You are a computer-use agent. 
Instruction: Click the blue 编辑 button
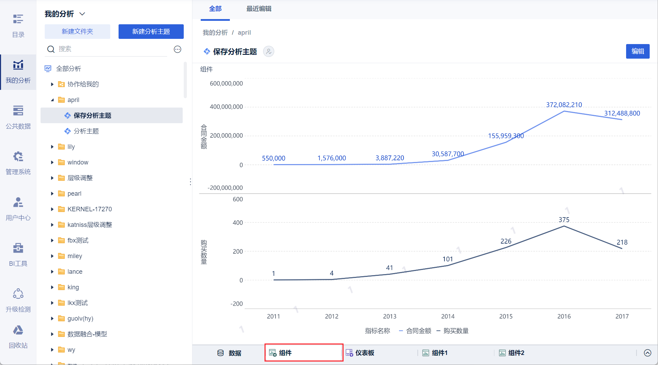coord(638,51)
